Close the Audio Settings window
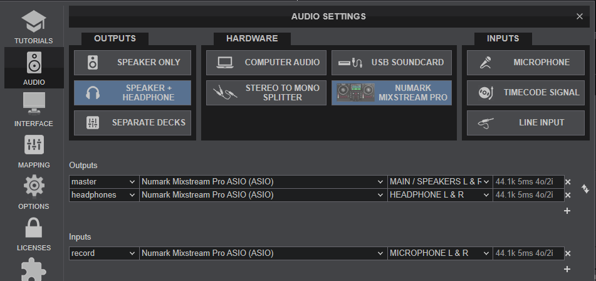Screen dimensions: 596x281 pos(579,17)
